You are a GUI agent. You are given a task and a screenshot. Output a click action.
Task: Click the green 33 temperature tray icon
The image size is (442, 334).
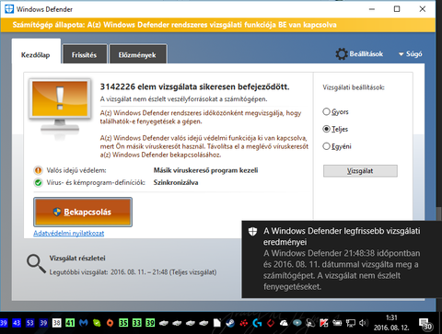pyautogui.click(x=137, y=323)
